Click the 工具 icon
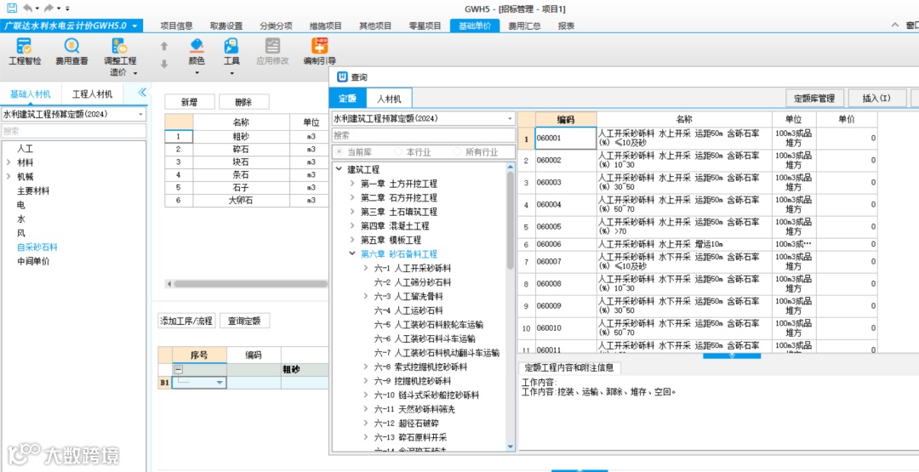The image size is (919, 472). point(231,46)
